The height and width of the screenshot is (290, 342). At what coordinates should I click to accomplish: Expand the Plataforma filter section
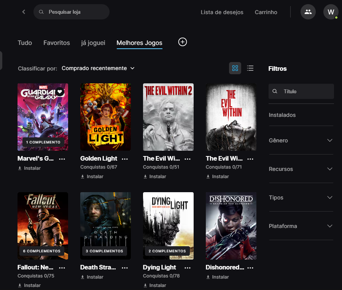click(x=301, y=226)
